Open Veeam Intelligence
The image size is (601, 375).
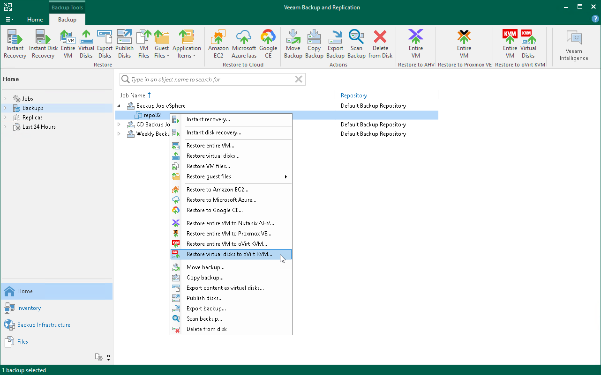click(574, 44)
